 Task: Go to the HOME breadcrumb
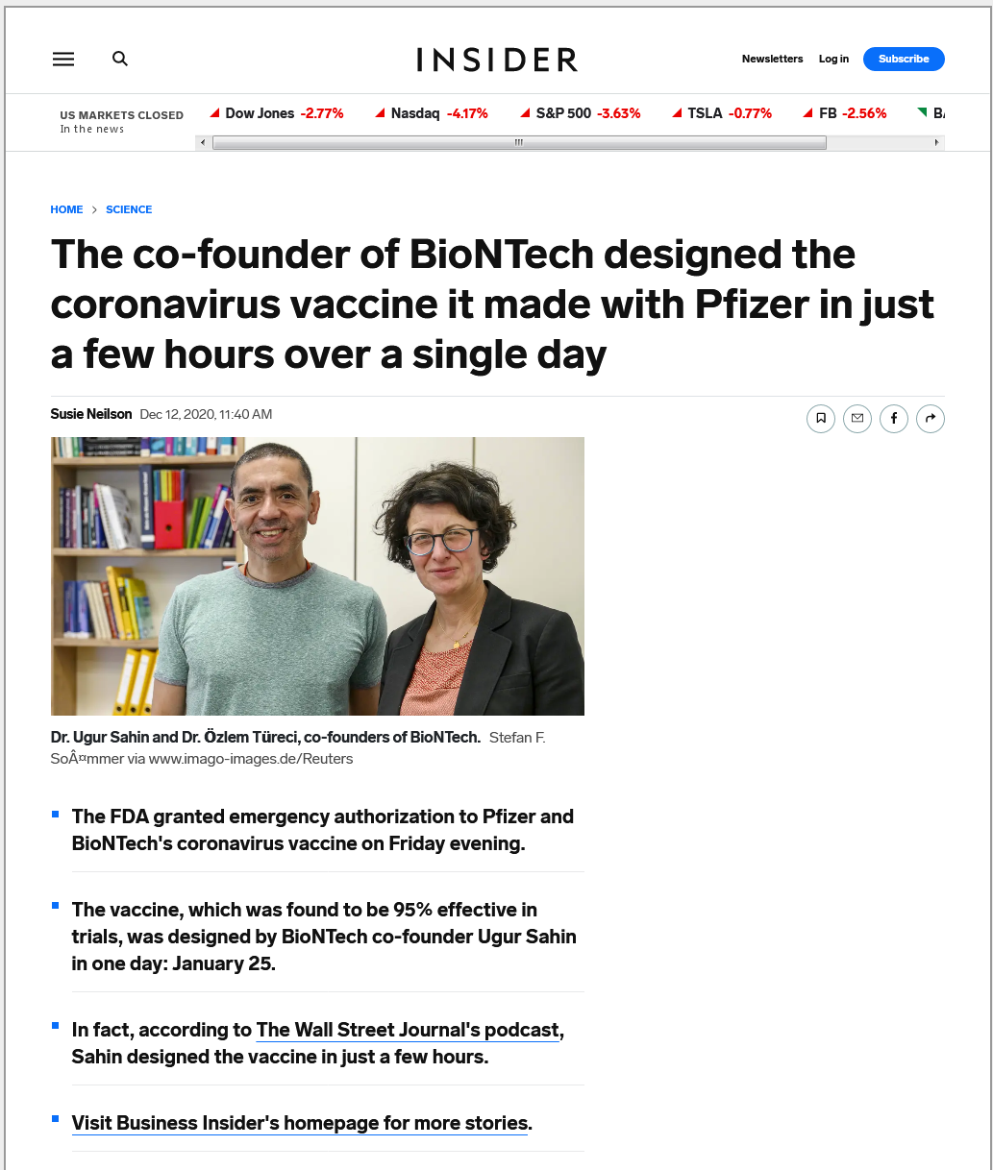pos(66,209)
